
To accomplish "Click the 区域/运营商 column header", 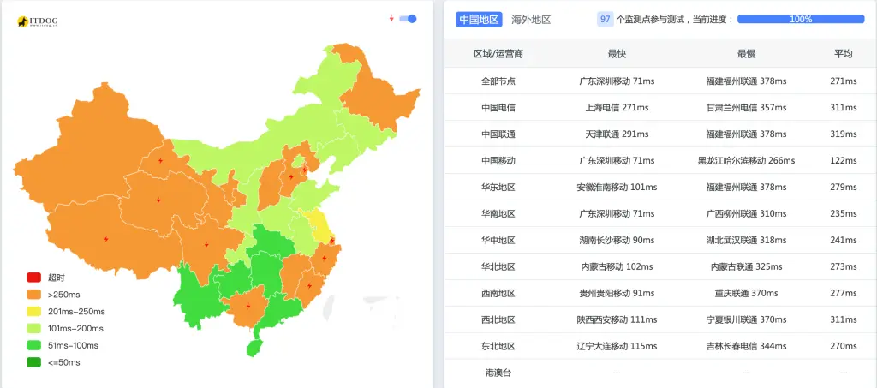I will point(498,54).
